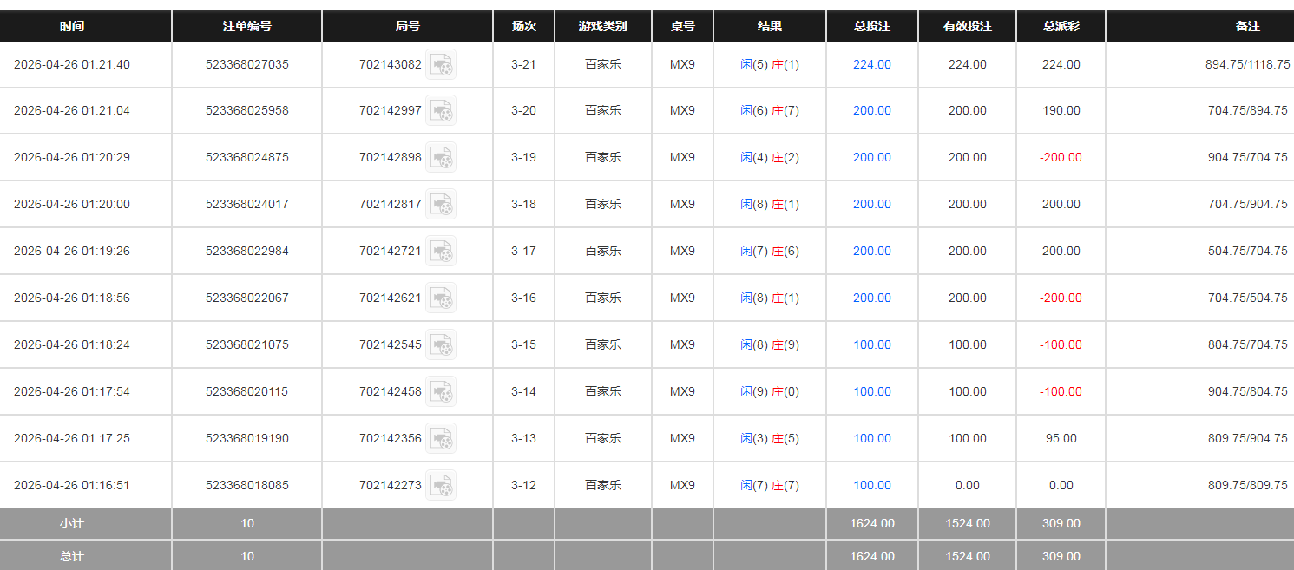Click the 总派彩 column header
The width and height of the screenshot is (1294, 570).
1060,25
